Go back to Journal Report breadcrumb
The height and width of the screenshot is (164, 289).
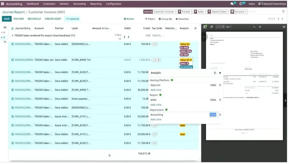click(13, 12)
